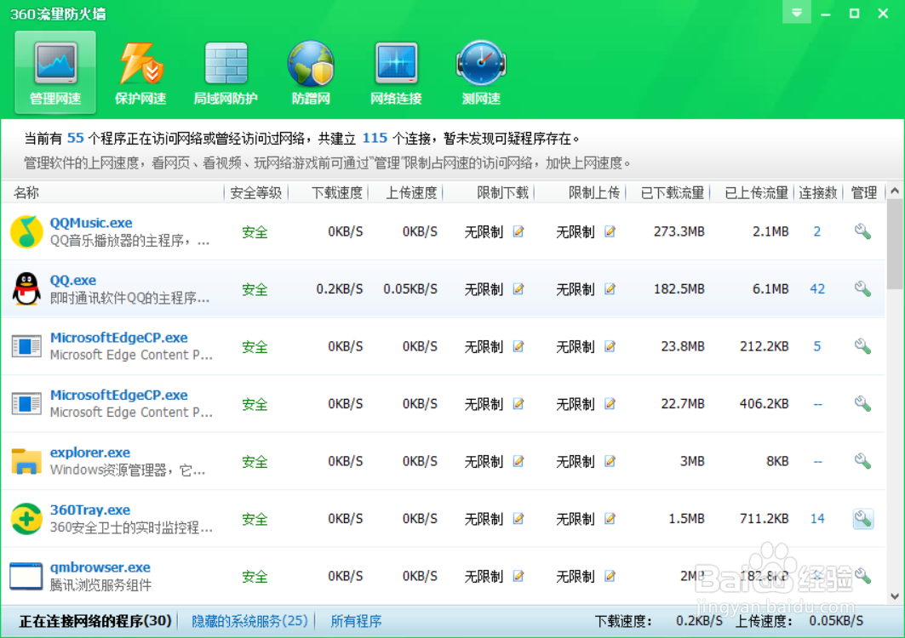905x638 pixels.
Task: Open manage wrench for QQMusic.exe
Action: pyautogui.click(x=863, y=232)
